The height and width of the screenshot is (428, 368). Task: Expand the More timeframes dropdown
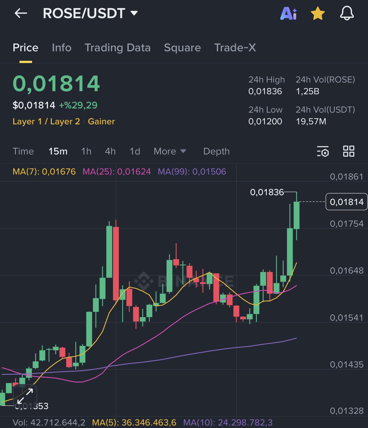(170, 151)
